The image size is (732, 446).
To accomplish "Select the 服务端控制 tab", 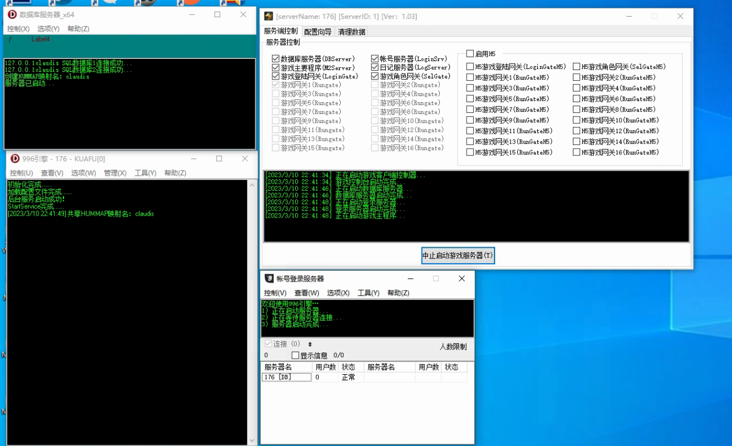I will pyautogui.click(x=281, y=31).
